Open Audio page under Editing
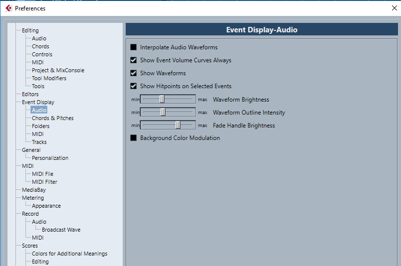401x266 pixels. coord(39,38)
